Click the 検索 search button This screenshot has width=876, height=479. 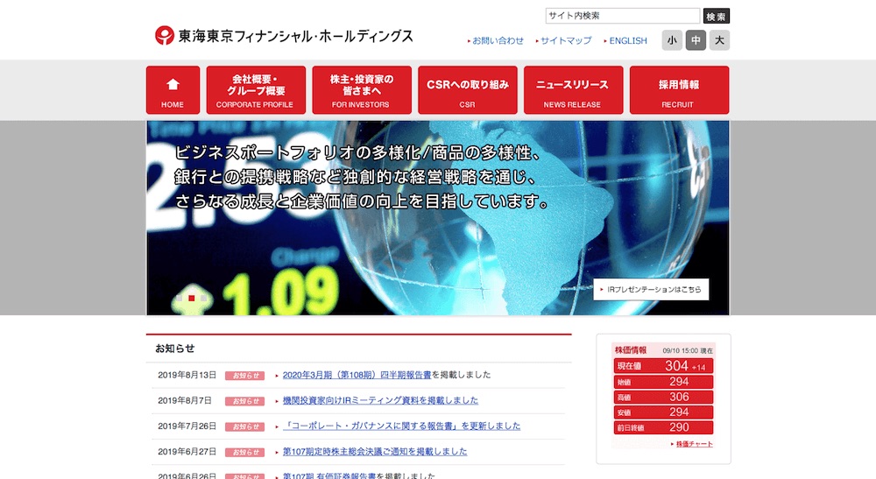(x=717, y=16)
